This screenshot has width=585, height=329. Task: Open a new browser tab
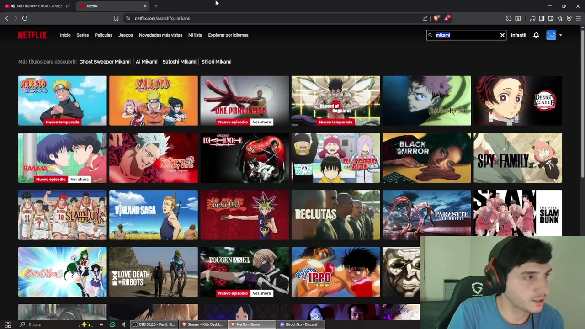(156, 6)
